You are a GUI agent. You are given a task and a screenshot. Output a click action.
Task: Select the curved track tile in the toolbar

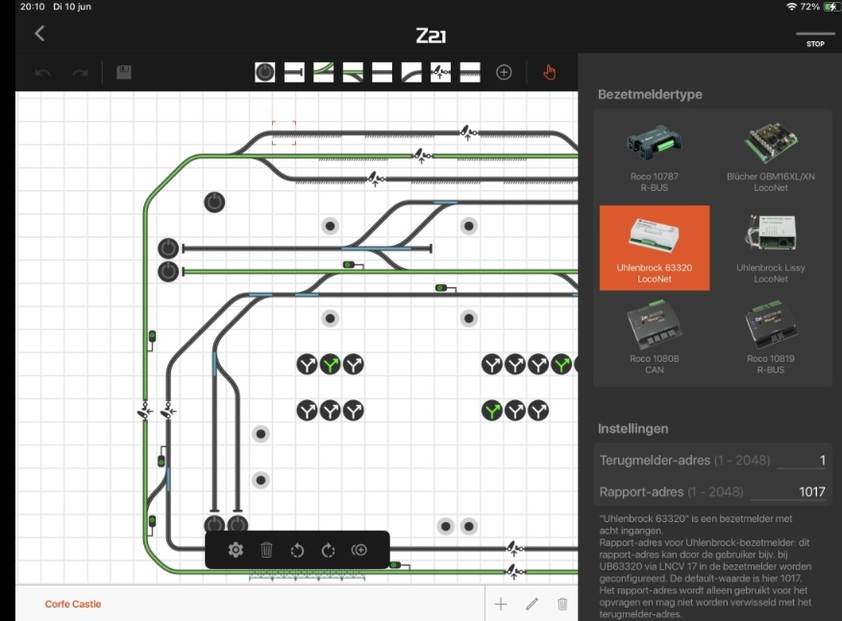tap(411, 72)
